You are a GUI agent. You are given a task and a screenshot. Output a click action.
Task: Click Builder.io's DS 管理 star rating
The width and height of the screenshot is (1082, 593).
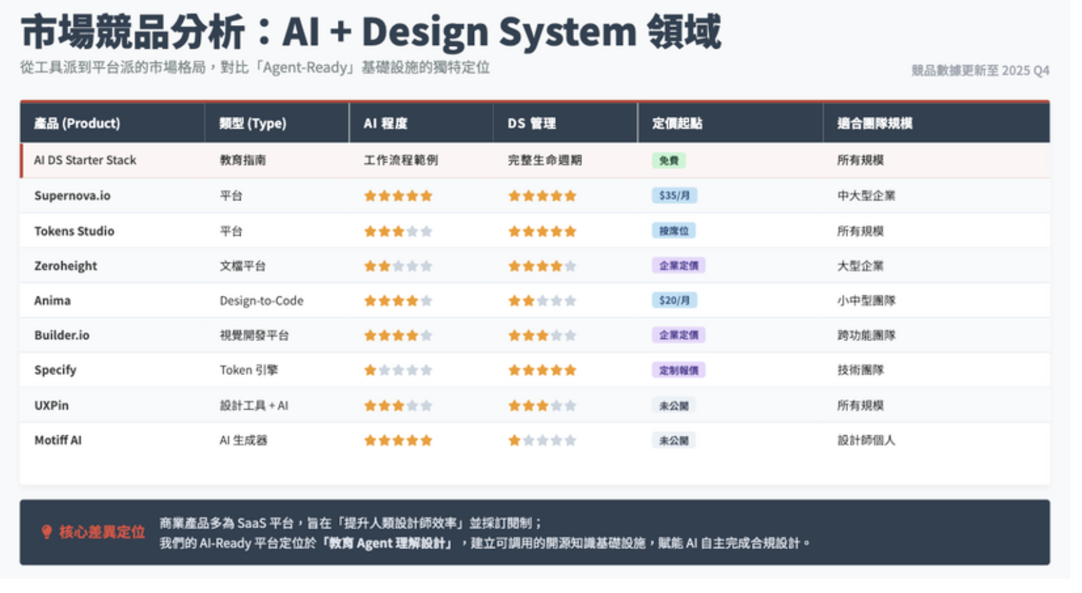(542, 335)
